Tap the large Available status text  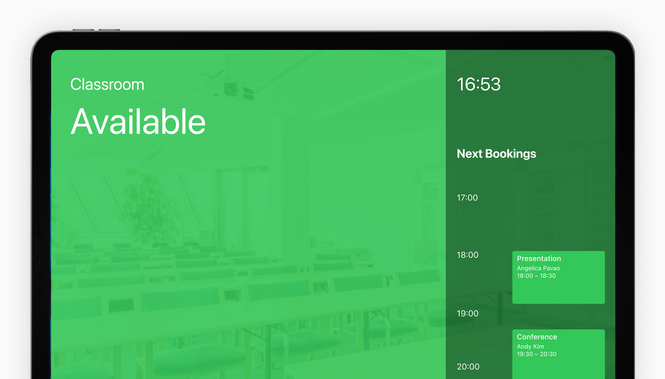(x=138, y=122)
